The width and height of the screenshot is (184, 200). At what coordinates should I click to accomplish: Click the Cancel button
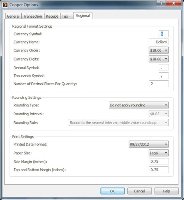139,191
